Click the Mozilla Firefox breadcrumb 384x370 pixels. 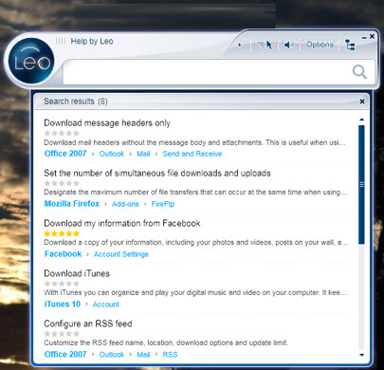(x=72, y=204)
